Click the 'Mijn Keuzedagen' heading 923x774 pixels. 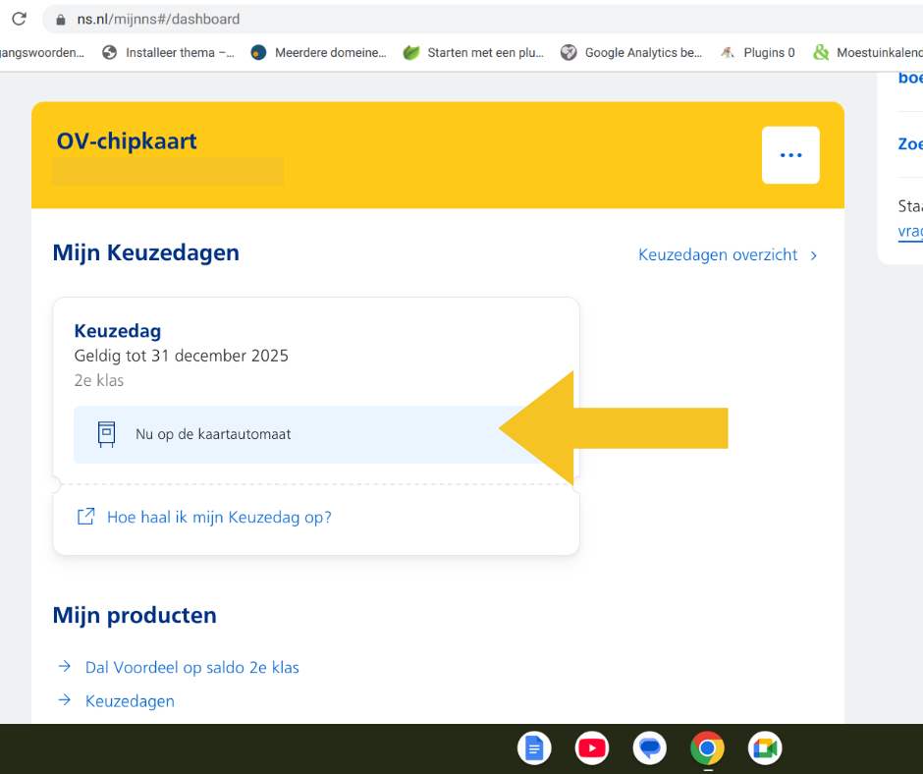pyautogui.click(x=146, y=252)
